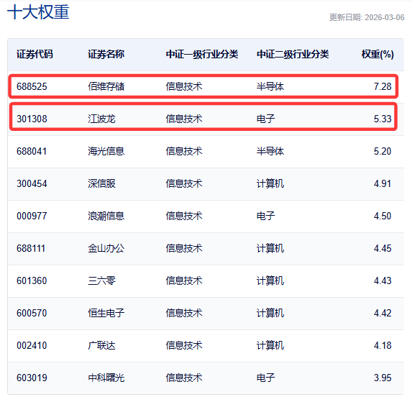Select security code 688525

(x=32, y=86)
